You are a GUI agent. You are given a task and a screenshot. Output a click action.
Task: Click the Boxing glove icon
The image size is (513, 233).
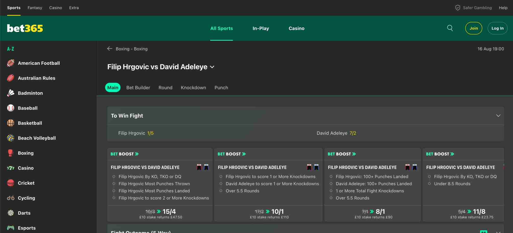click(11, 153)
